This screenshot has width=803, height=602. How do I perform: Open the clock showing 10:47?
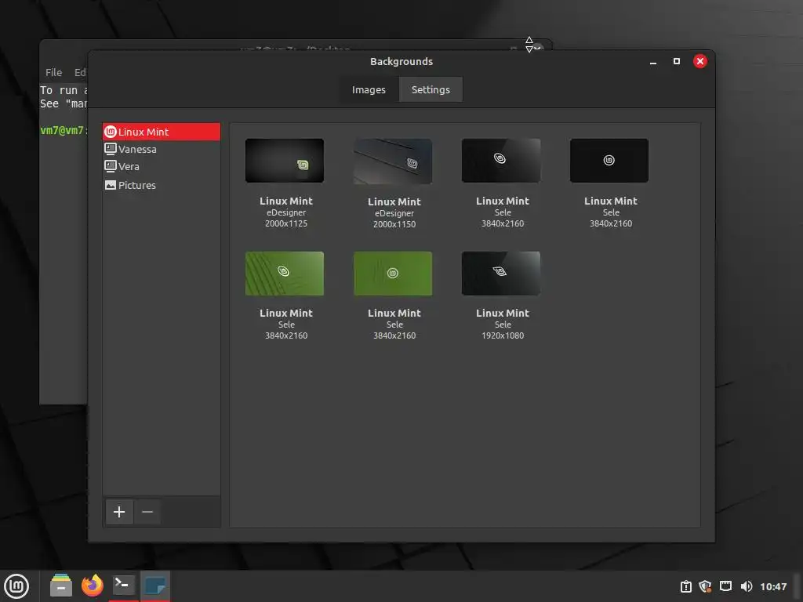[x=773, y=586]
